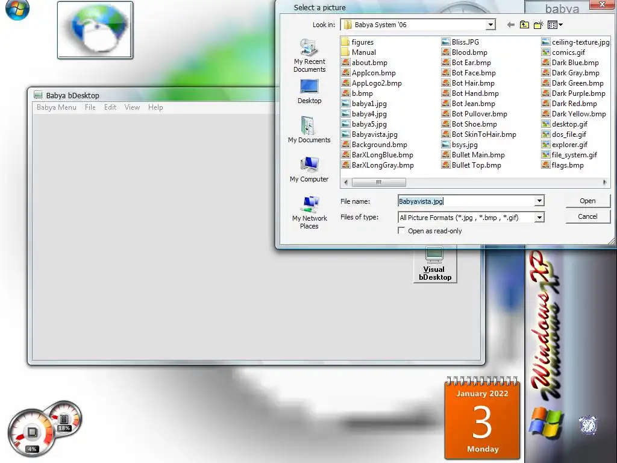Click the memory meter gadget showing 18%
Image resolution: width=617 pixels, height=463 pixels.
64,420
